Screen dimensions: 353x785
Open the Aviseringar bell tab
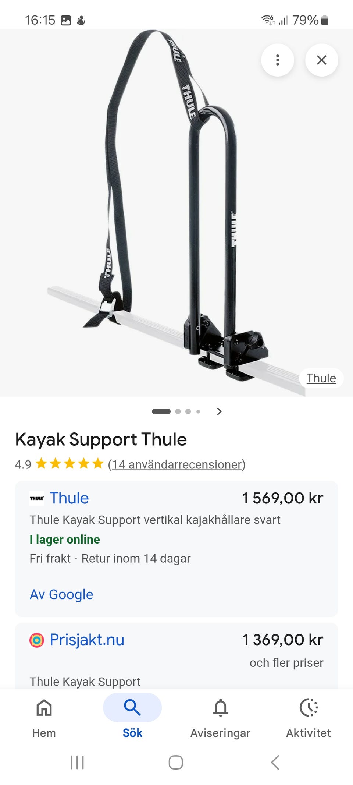tap(220, 718)
